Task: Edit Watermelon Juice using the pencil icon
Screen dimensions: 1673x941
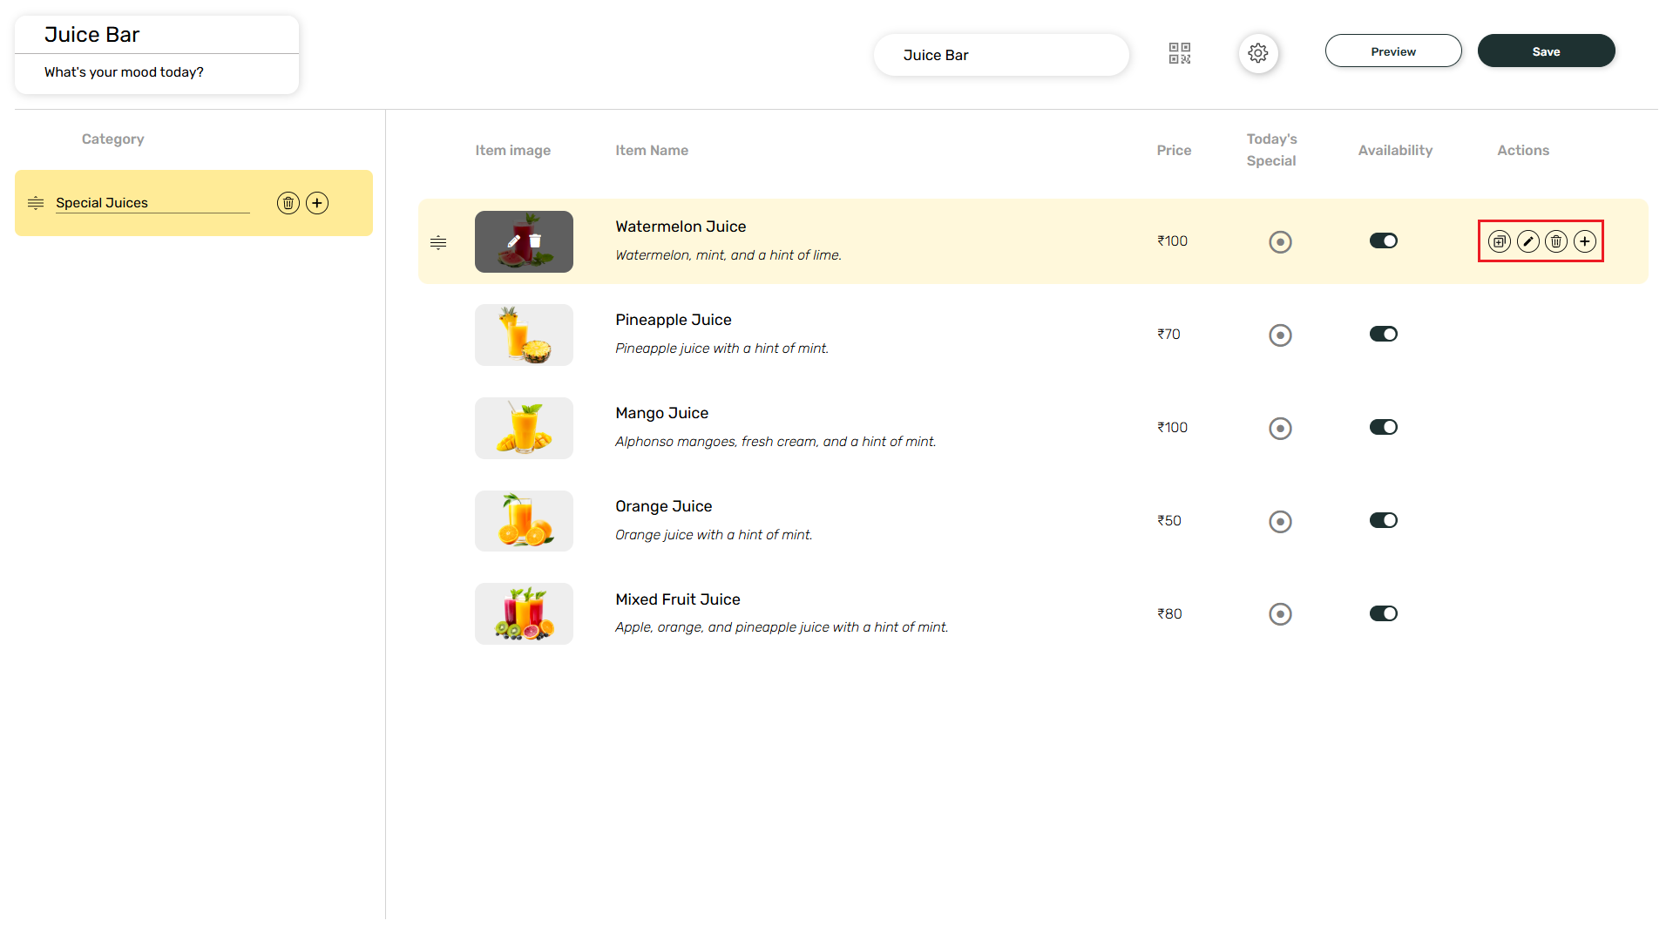Action: click(x=1527, y=241)
